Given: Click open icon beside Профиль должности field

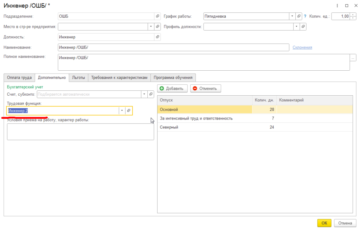Looking at the screenshot, I should [x=303, y=27].
